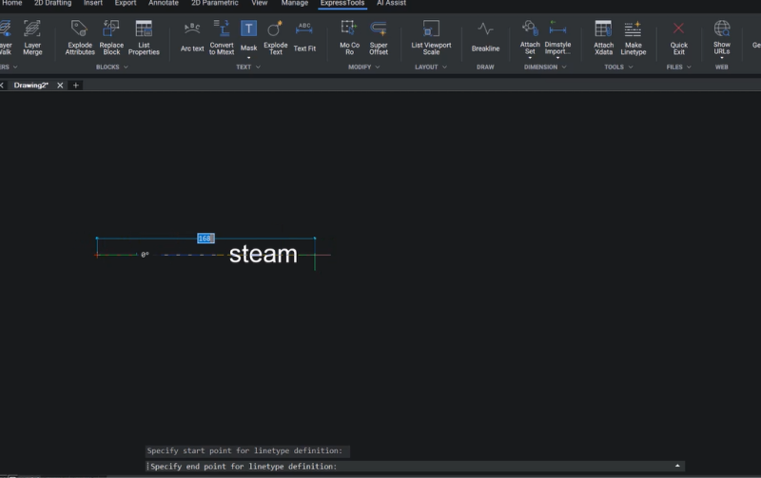Switch to the Annotate ribbon tab
The image size is (761, 478).
(164, 4)
